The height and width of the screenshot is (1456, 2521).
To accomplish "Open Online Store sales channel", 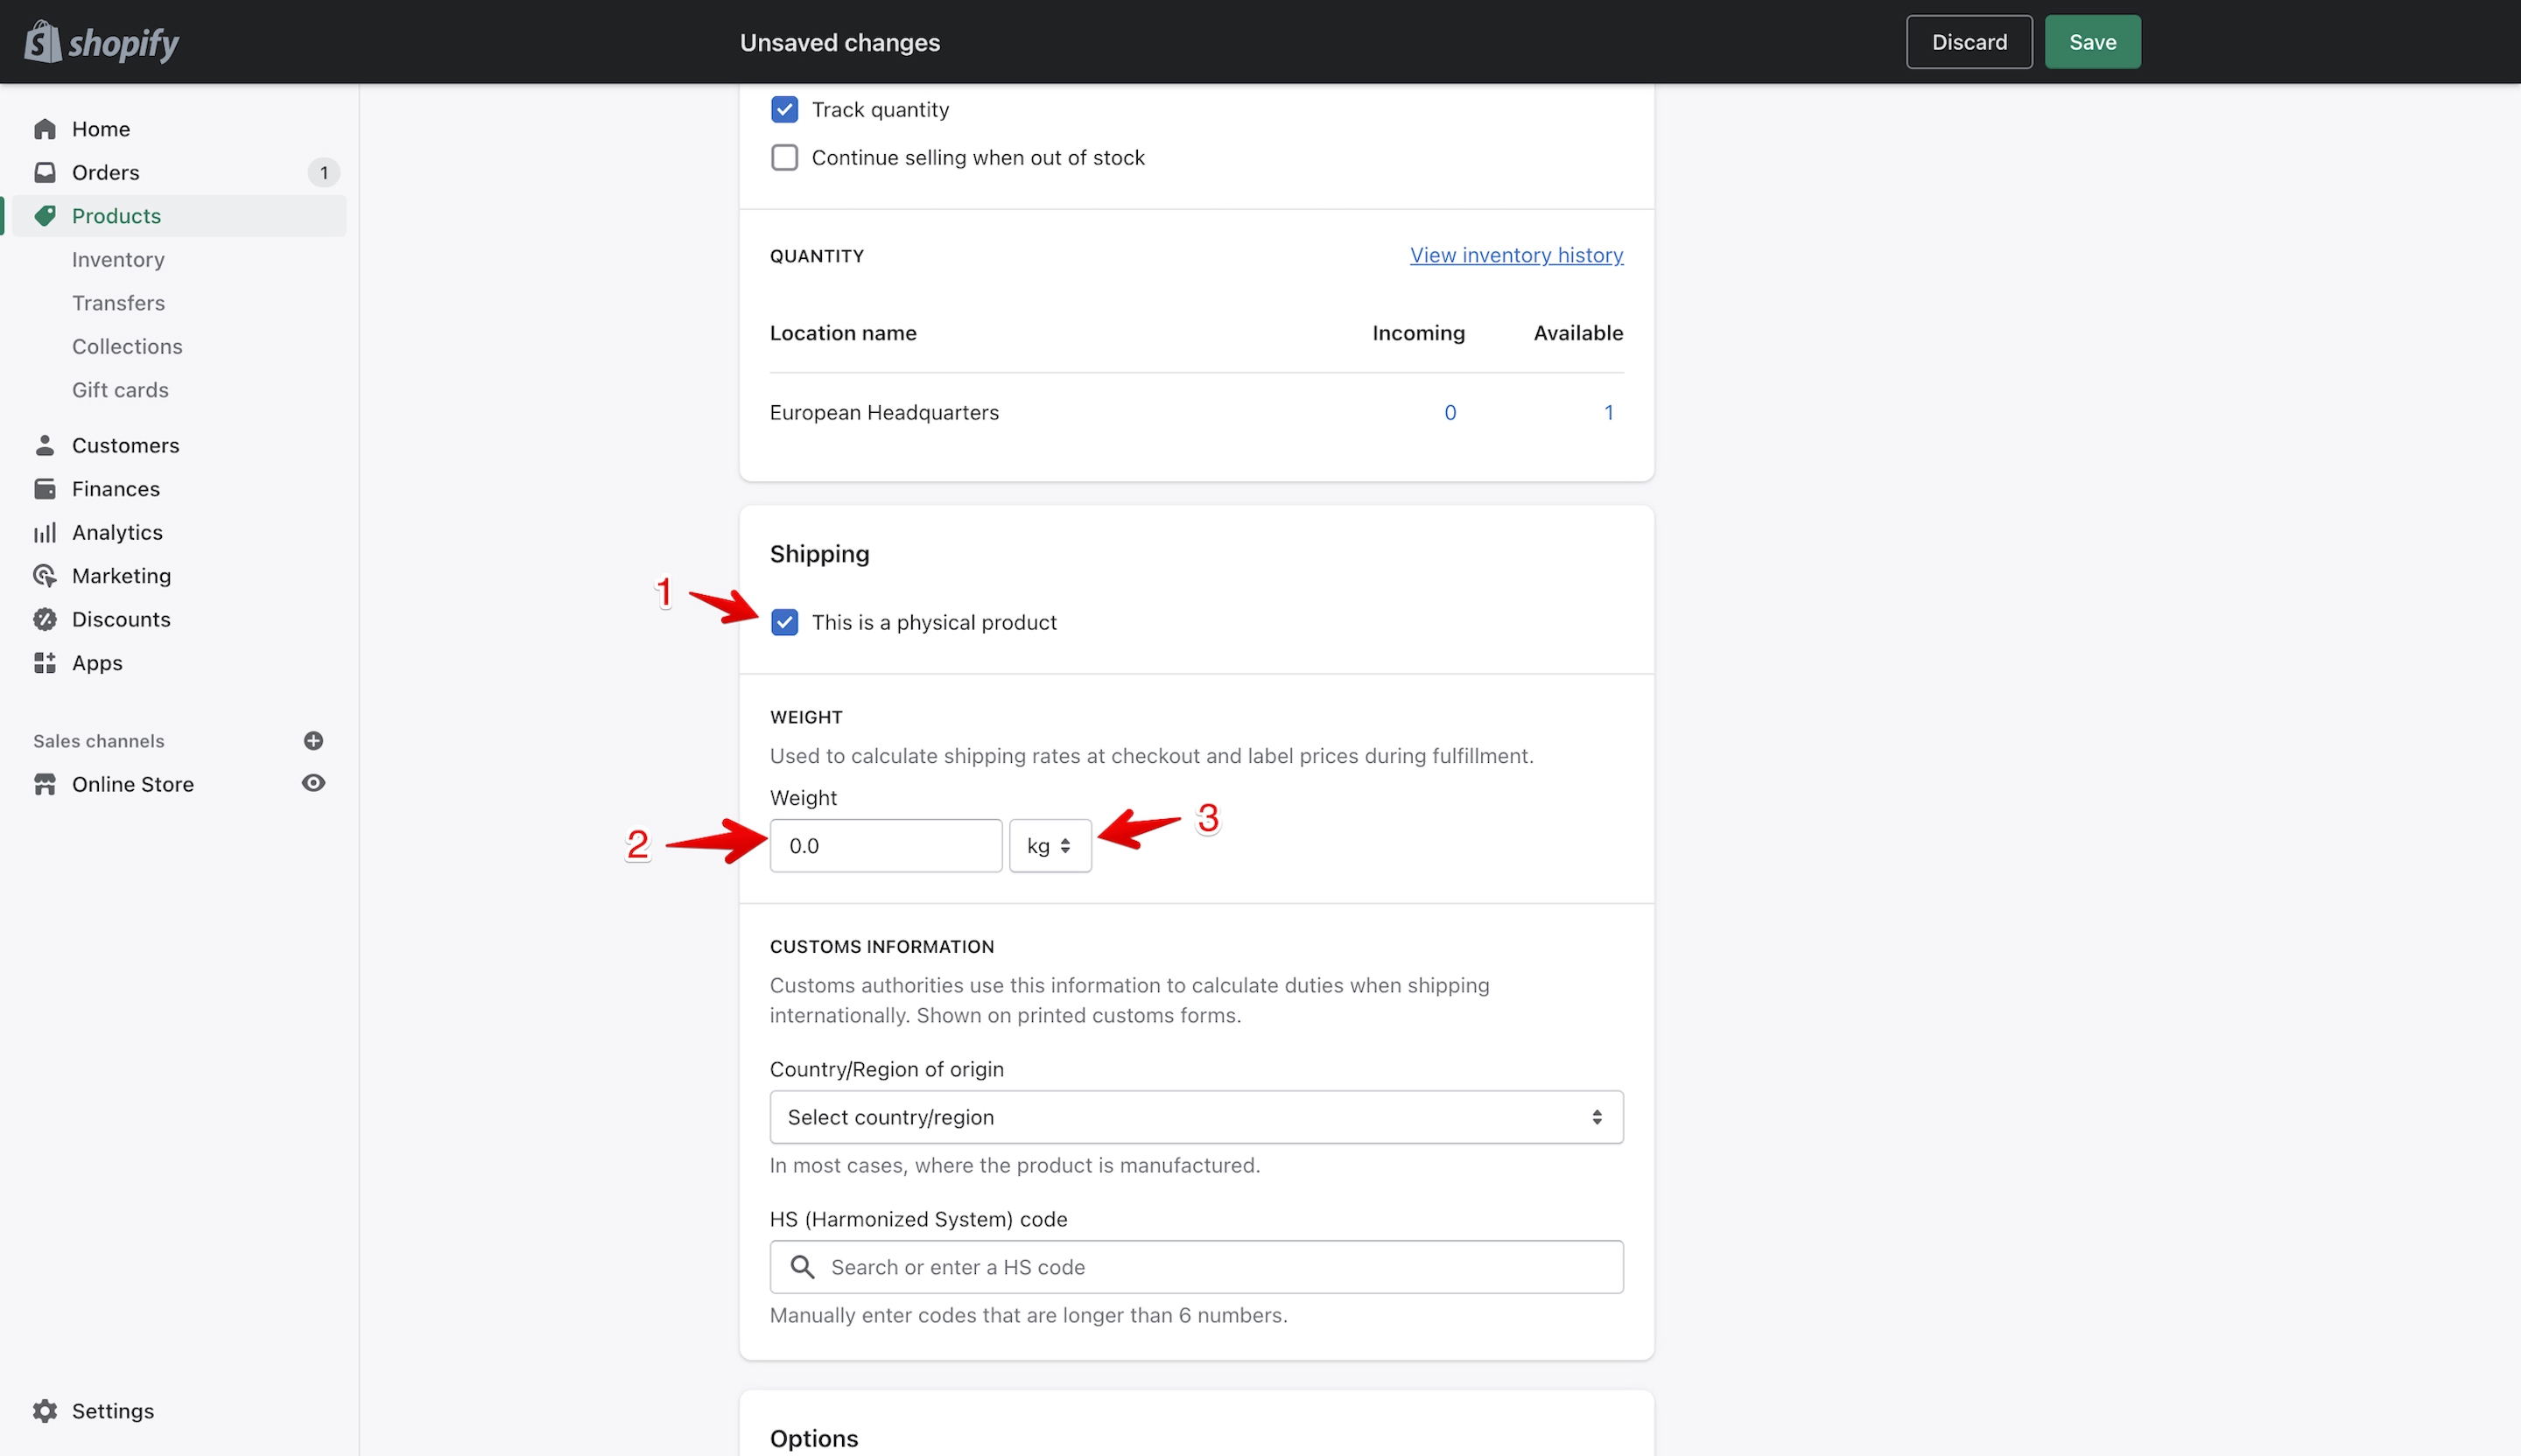I will (133, 784).
